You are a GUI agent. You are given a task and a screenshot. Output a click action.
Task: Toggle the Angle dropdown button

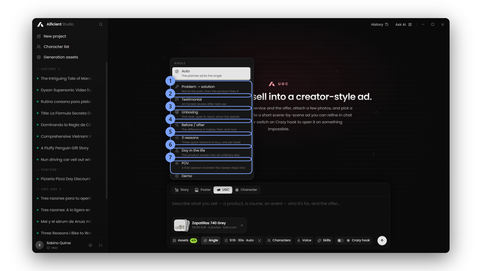[x=211, y=240]
